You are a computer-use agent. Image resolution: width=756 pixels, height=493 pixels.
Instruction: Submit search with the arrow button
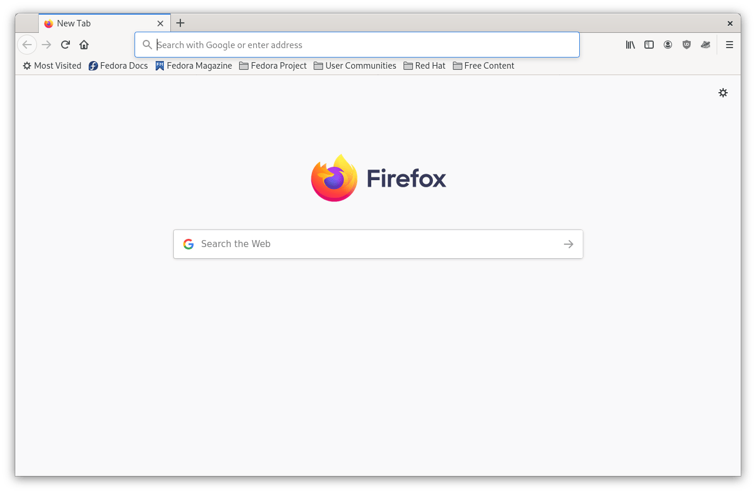[569, 244]
